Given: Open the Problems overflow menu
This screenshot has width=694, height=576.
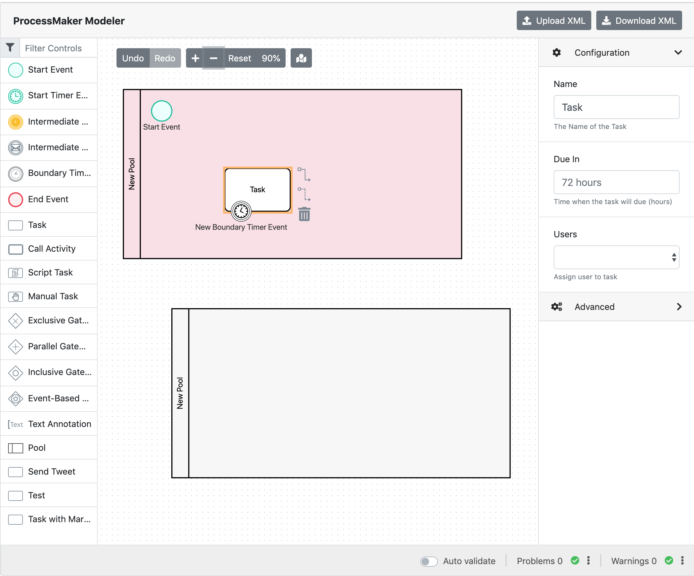Looking at the screenshot, I should pos(588,561).
